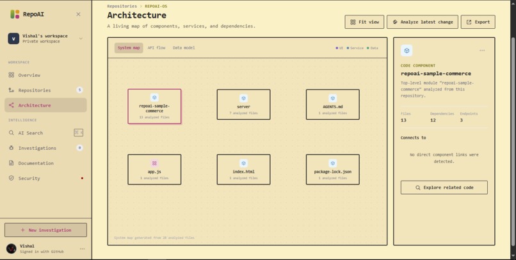Switch to API flow tab
The width and height of the screenshot is (516, 260).
point(156,48)
